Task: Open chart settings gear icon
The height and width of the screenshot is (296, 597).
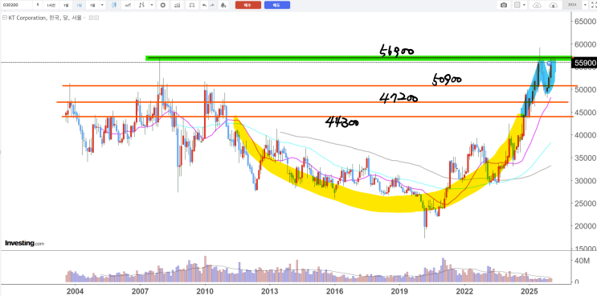Action: pyautogui.click(x=162, y=5)
